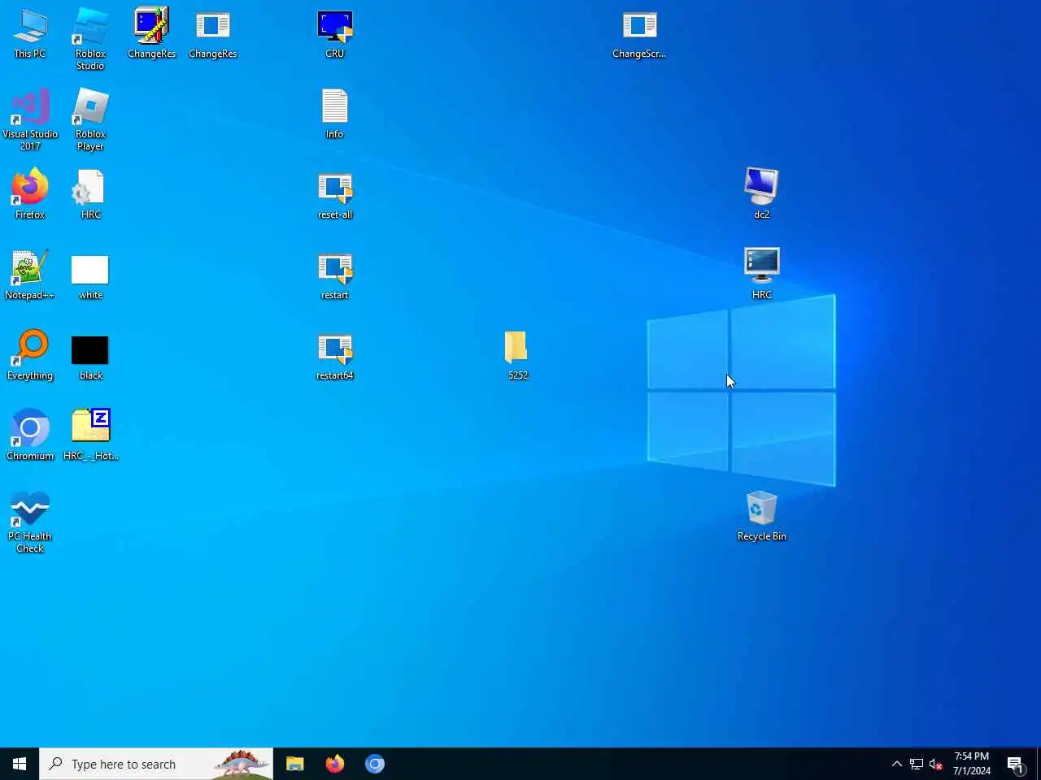Select the dc2 desktop icon
The width and height of the screenshot is (1041, 780).
[x=762, y=195]
